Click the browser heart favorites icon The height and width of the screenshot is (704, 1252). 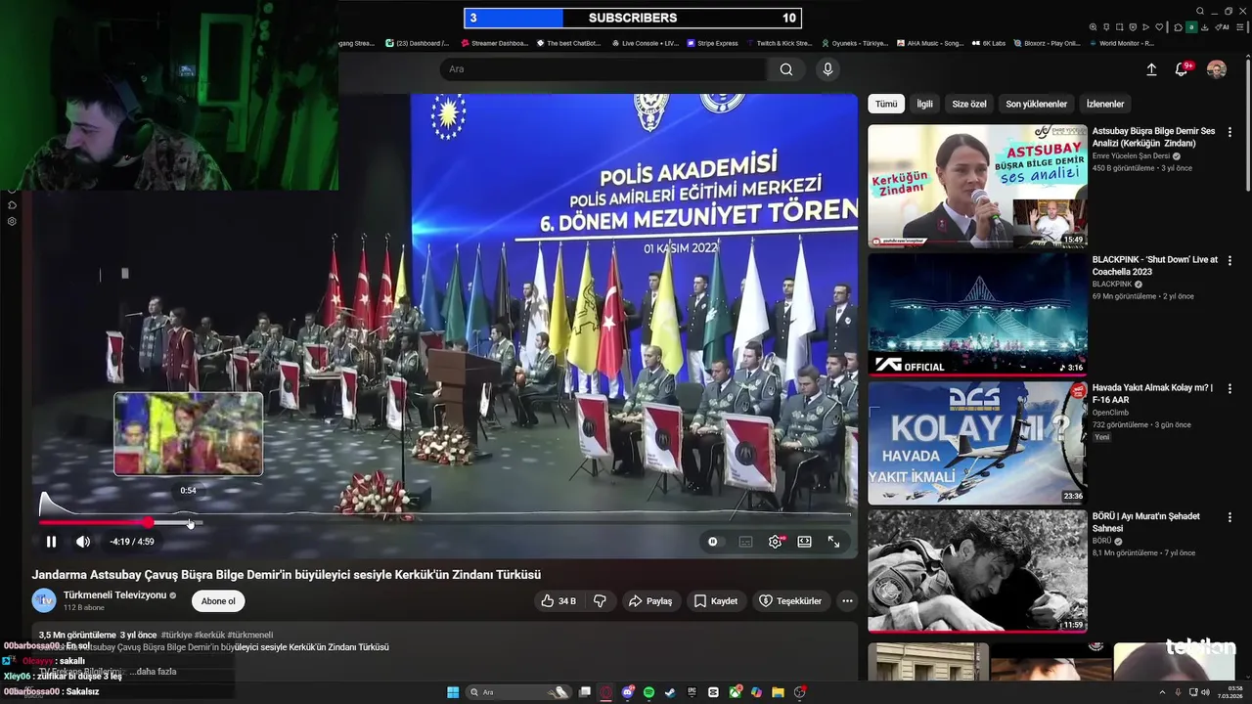1160,27
